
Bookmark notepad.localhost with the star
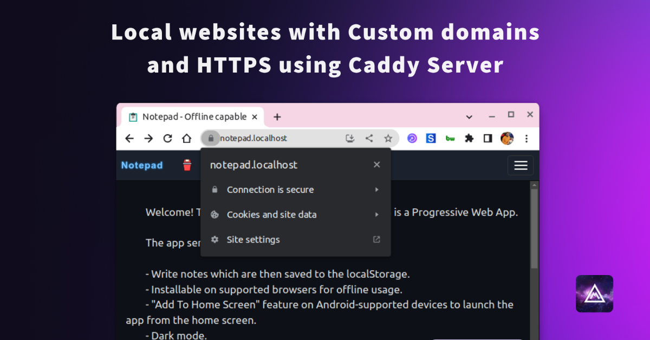(388, 138)
